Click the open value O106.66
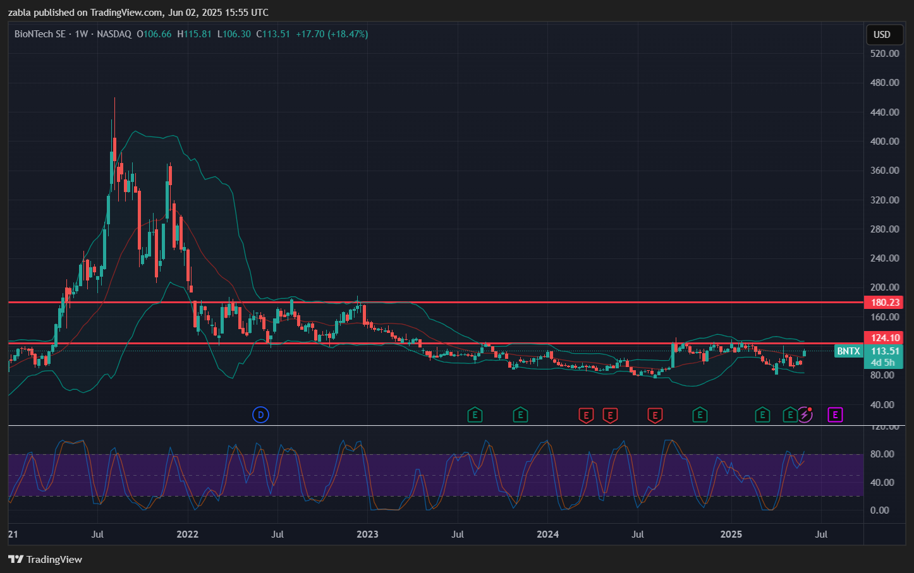This screenshot has height=573, width=914. 154,34
